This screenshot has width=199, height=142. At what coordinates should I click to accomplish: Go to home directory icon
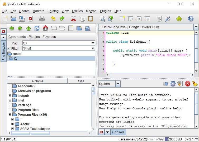pyautogui.click(x=45, y=28)
